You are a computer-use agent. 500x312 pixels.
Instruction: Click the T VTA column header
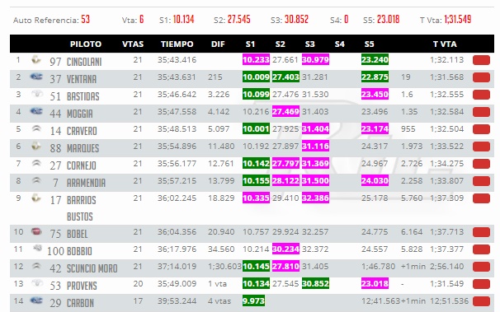pos(445,44)
